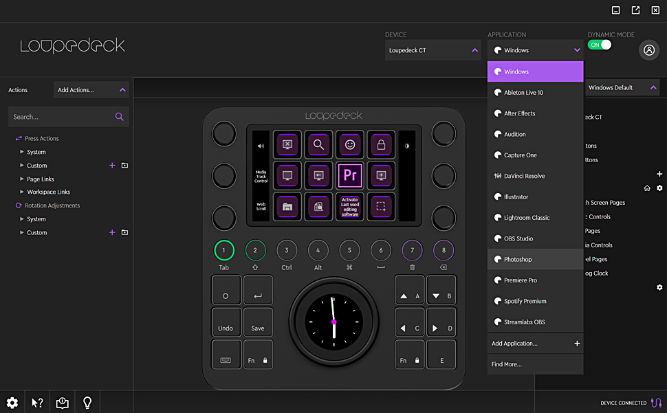This screenshot has height=413, width=667.
Task: Expand Custom under Press Actions
Action: (22, 166)
